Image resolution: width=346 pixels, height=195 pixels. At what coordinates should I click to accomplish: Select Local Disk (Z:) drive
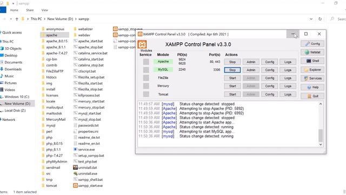click(x=13, y=110)
